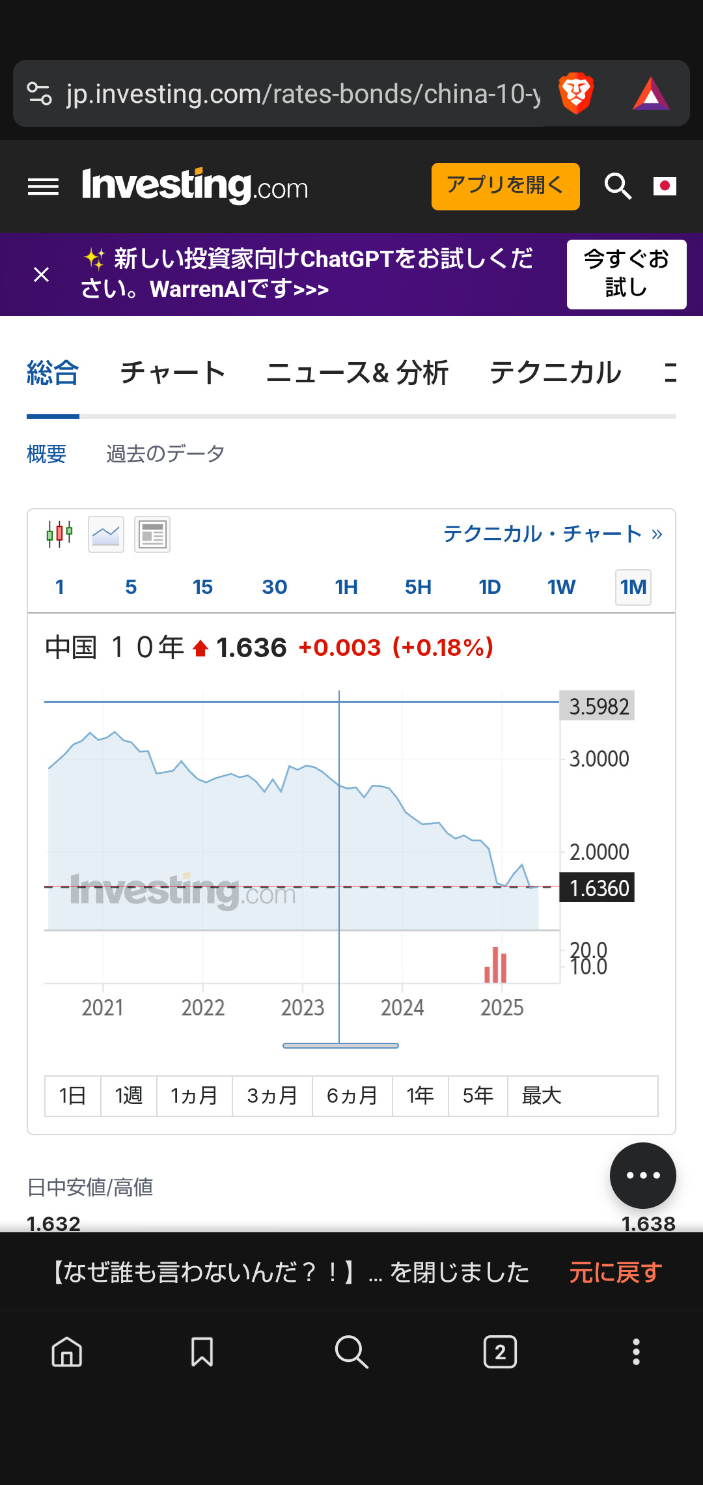Viewport: 703px width, 1485px height.
Task: Open the Japan flag language selector
Action: (x=665, y=186)
